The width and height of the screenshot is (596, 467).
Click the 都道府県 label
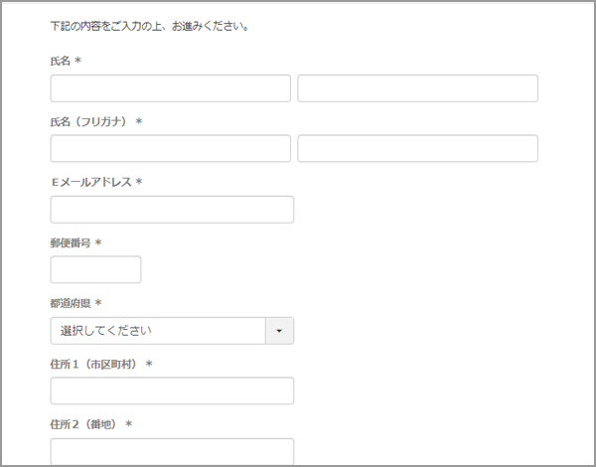tap(71, 303)
